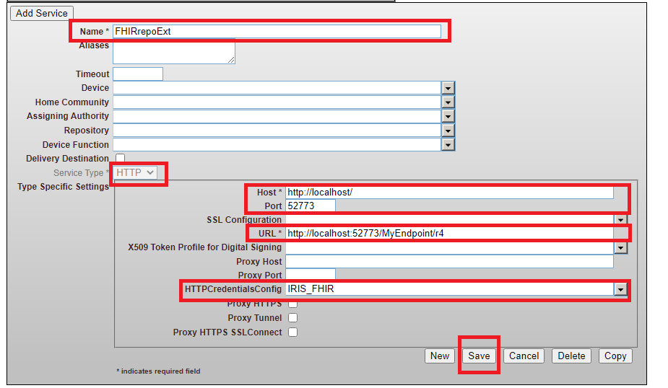Toggle the Proxy Tunnel checkbox
This screenshot has width=668, height=388.
point(293,318)
